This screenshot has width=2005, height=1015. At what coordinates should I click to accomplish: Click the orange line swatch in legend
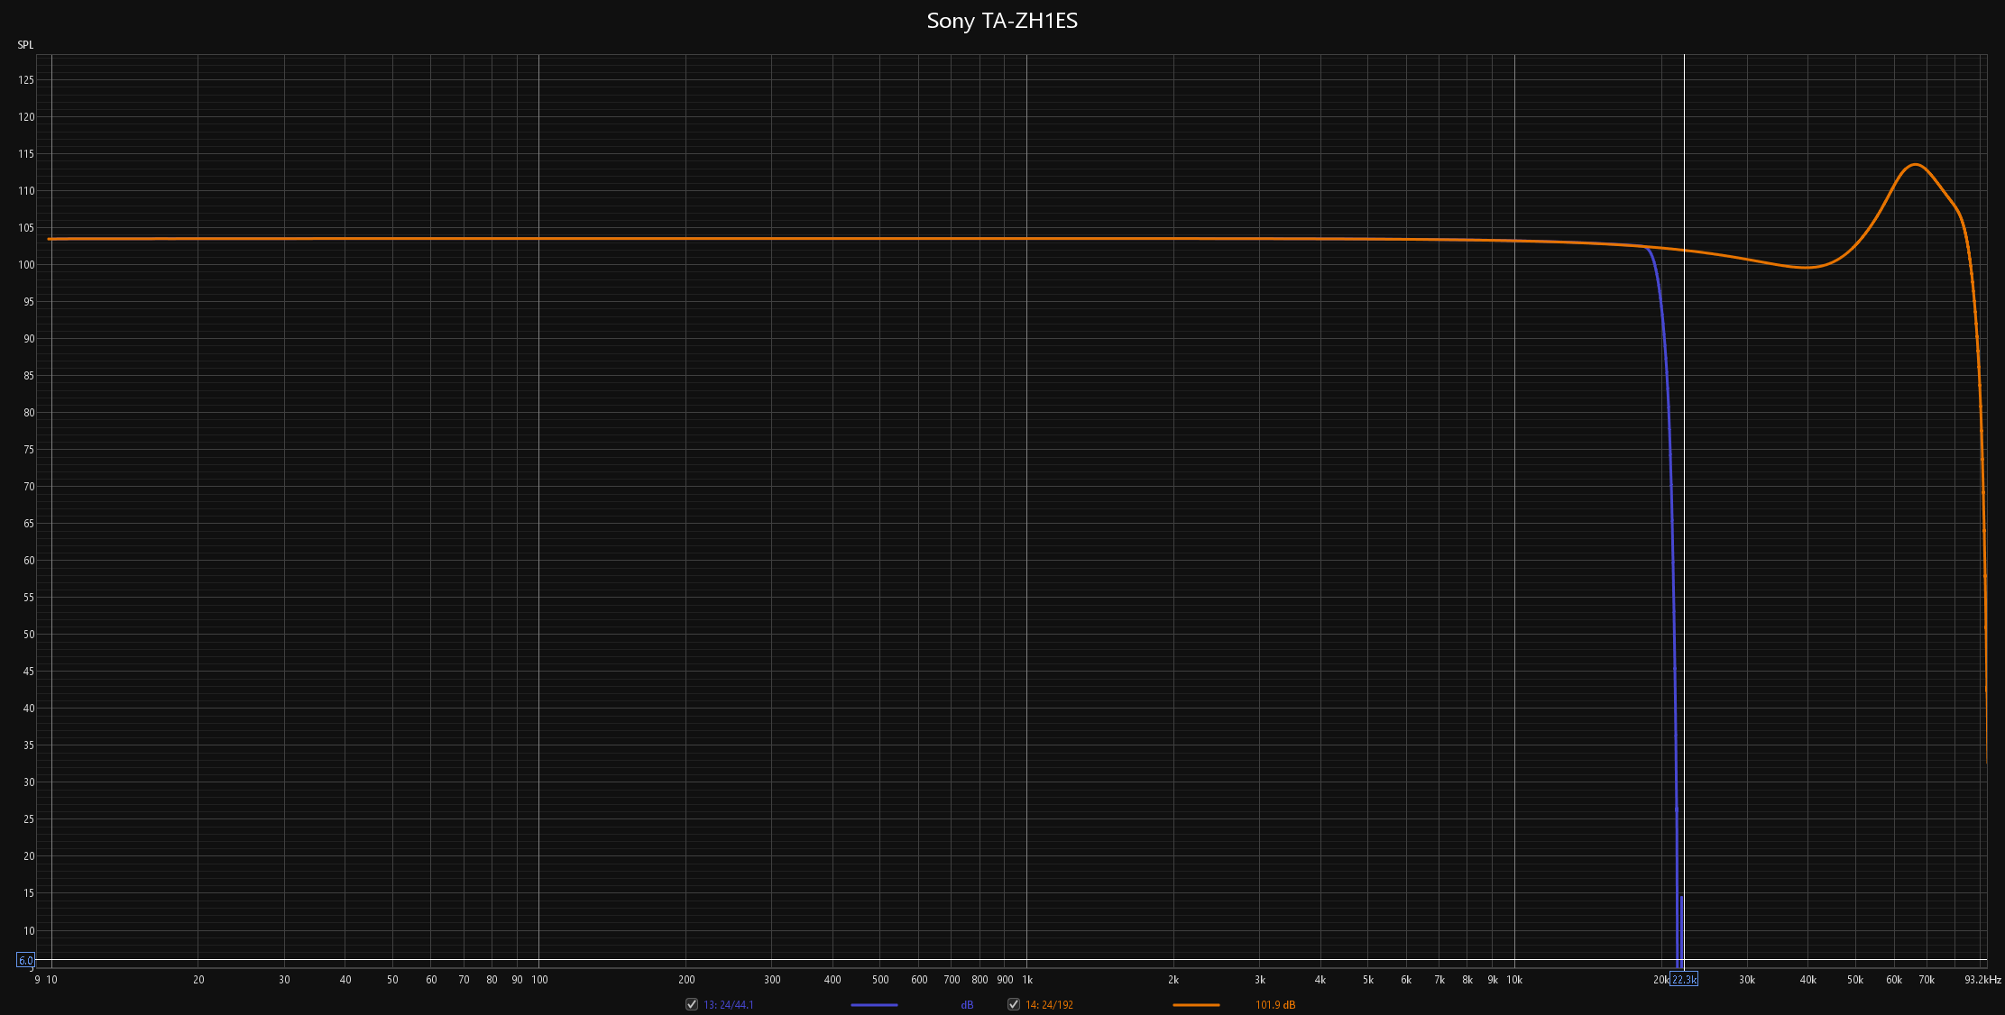1196,1005
